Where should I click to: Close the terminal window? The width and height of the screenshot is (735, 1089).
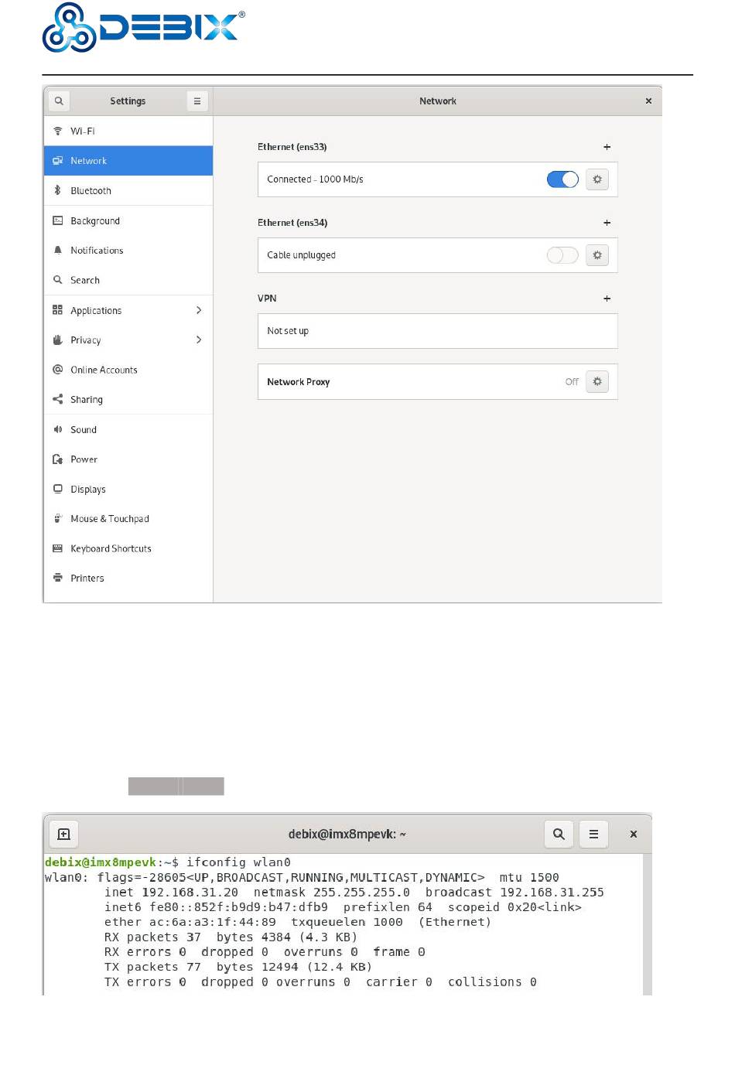634,835
